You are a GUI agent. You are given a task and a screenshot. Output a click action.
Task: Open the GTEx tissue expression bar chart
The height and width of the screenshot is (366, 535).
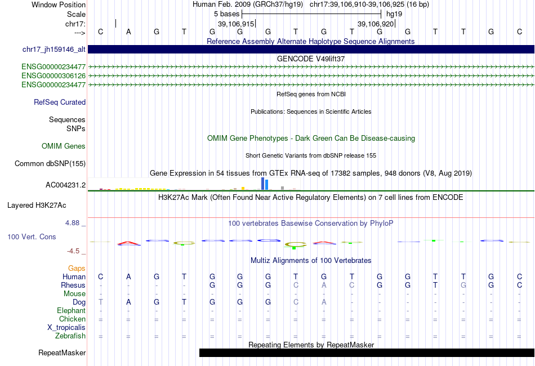click(194, 184)
